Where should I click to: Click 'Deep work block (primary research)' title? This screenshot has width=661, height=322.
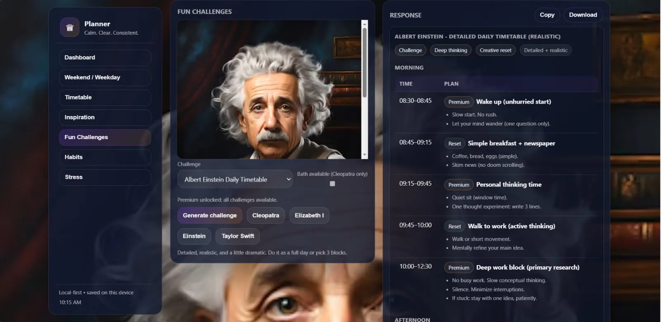pos(528,268)
